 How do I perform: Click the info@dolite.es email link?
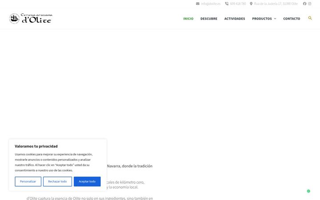coord(211,4)
